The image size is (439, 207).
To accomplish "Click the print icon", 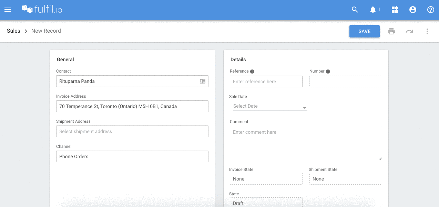I will click(x=391, y=31).
